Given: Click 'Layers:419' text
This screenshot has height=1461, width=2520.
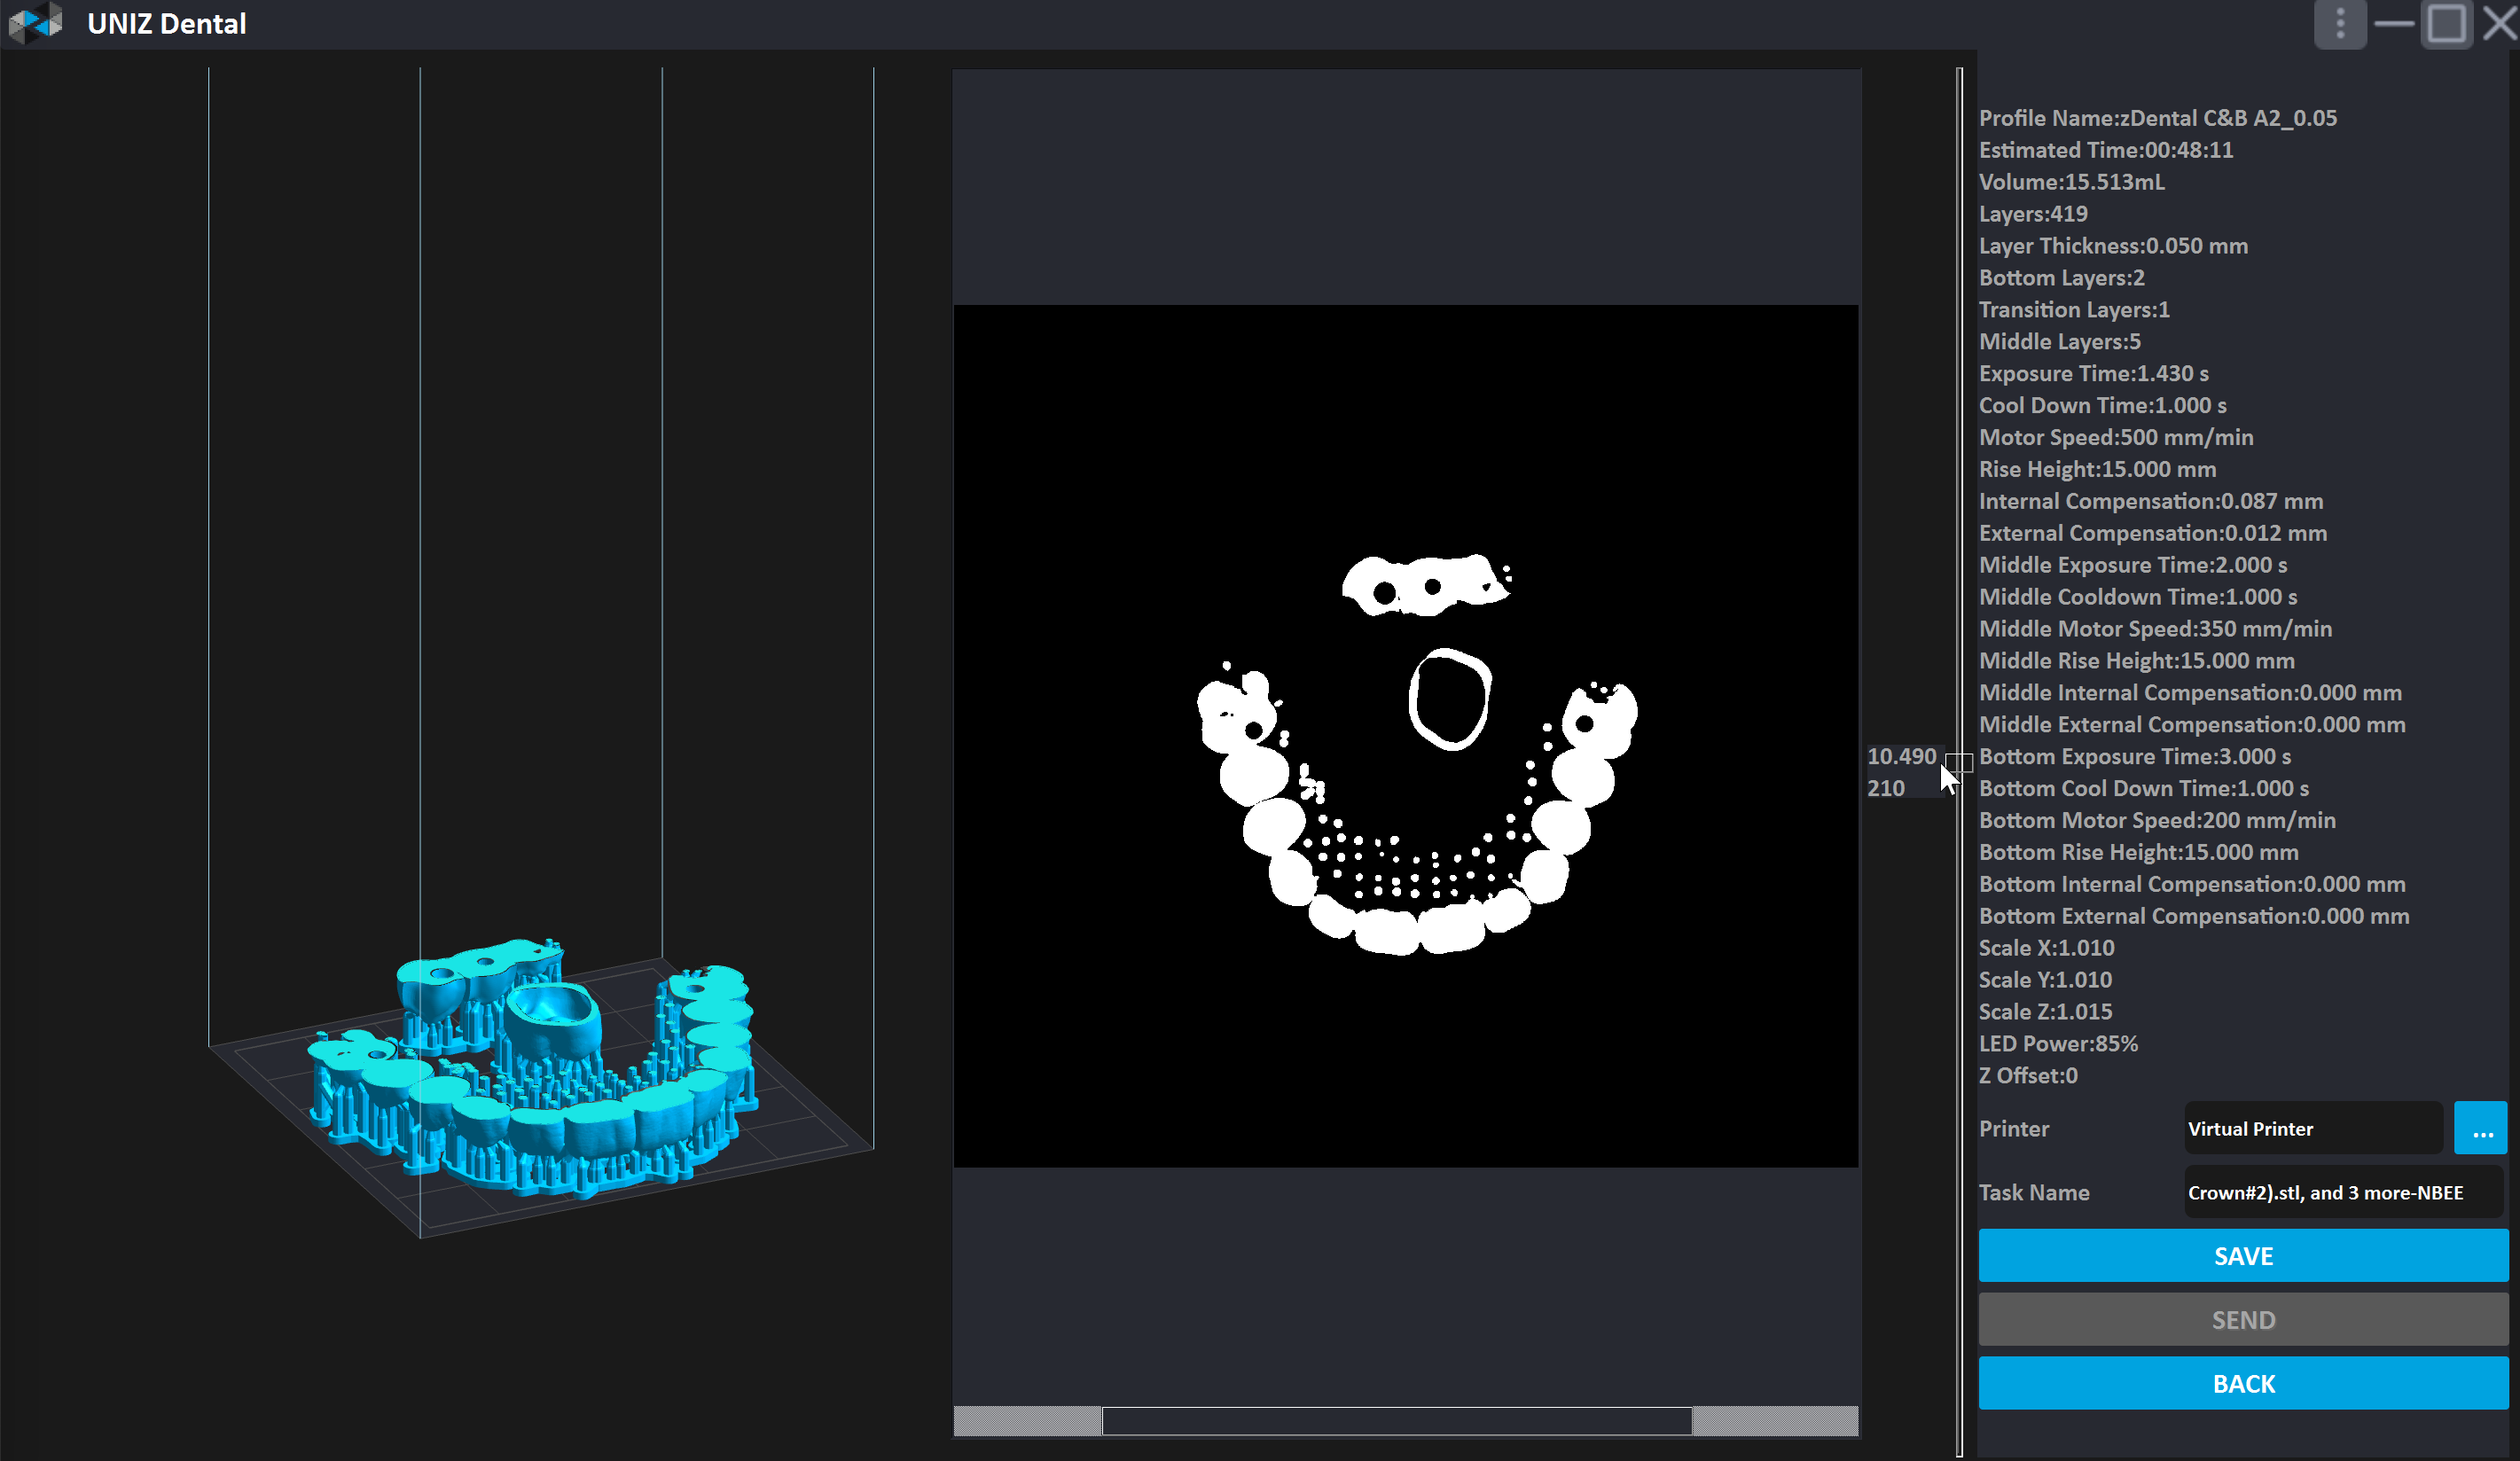Looking at the screenshot, I should [2033, 214].
